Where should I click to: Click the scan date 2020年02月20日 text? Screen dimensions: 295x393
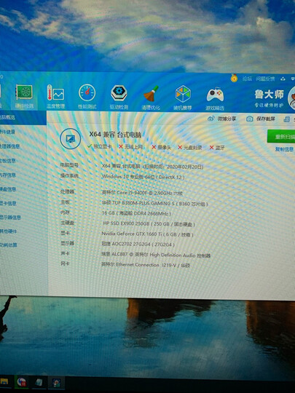pyautogui.click(x=185, y=167)
